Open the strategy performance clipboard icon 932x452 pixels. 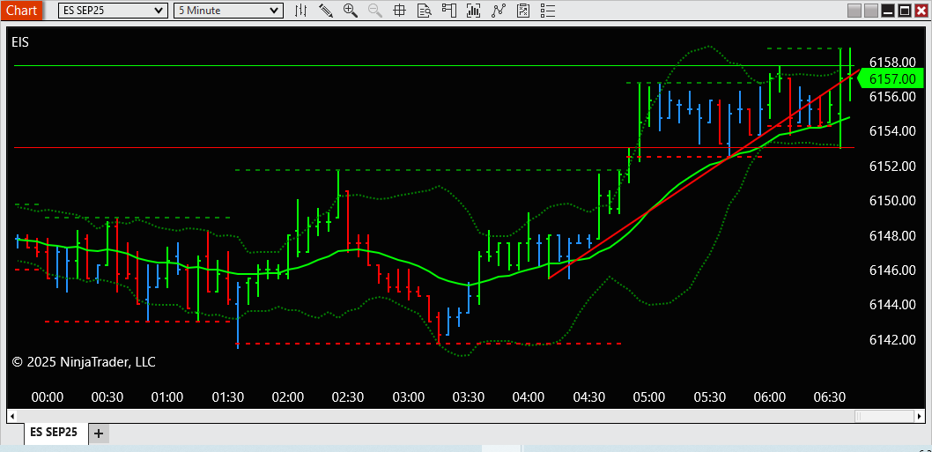[x=523, y=10]
